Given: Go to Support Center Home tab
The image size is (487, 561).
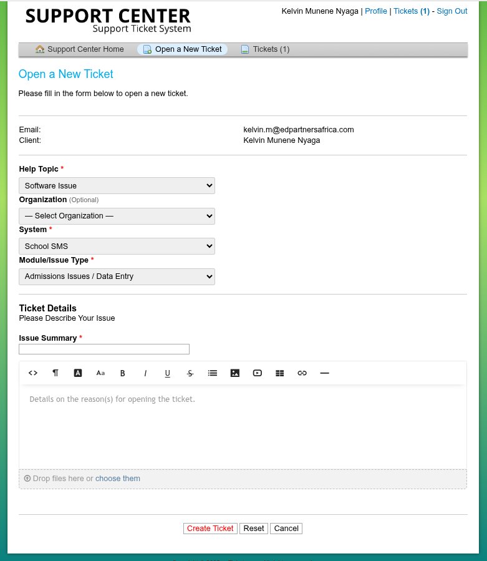Looking at the screenshot, I should [x=80, y=49].
